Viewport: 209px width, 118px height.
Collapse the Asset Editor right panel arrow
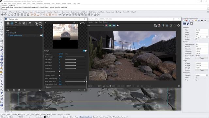pos(43,56)
